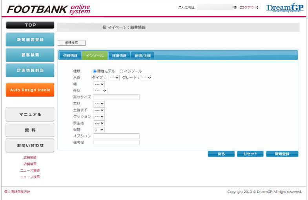Image resolution: width=308 pixels, height=200 pixels.
Task: Open the グレード dropdown
Action: tap(146, 78)
